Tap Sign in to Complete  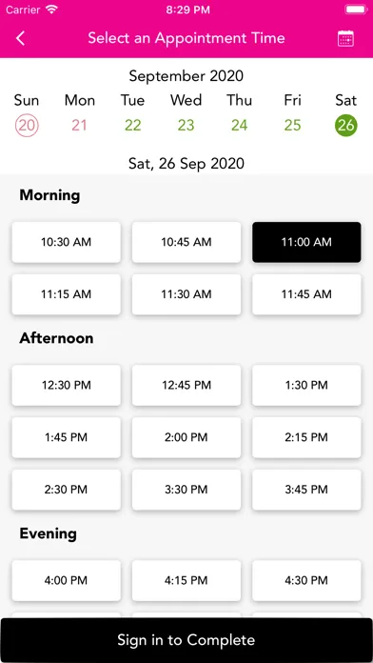point(186,640)
